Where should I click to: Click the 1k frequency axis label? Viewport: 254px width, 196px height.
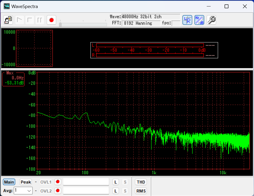(154, 173)
